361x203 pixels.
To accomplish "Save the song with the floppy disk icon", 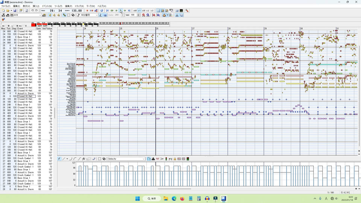I will pyautogui.click(x=15, y=11).
